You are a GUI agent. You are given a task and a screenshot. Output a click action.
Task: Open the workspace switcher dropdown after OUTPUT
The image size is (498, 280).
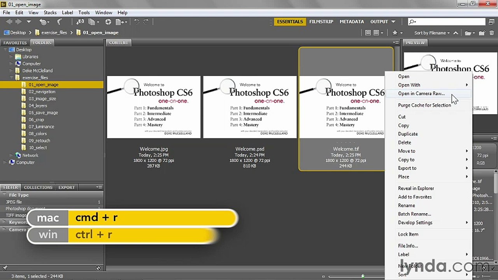click(x=393, y=22)
